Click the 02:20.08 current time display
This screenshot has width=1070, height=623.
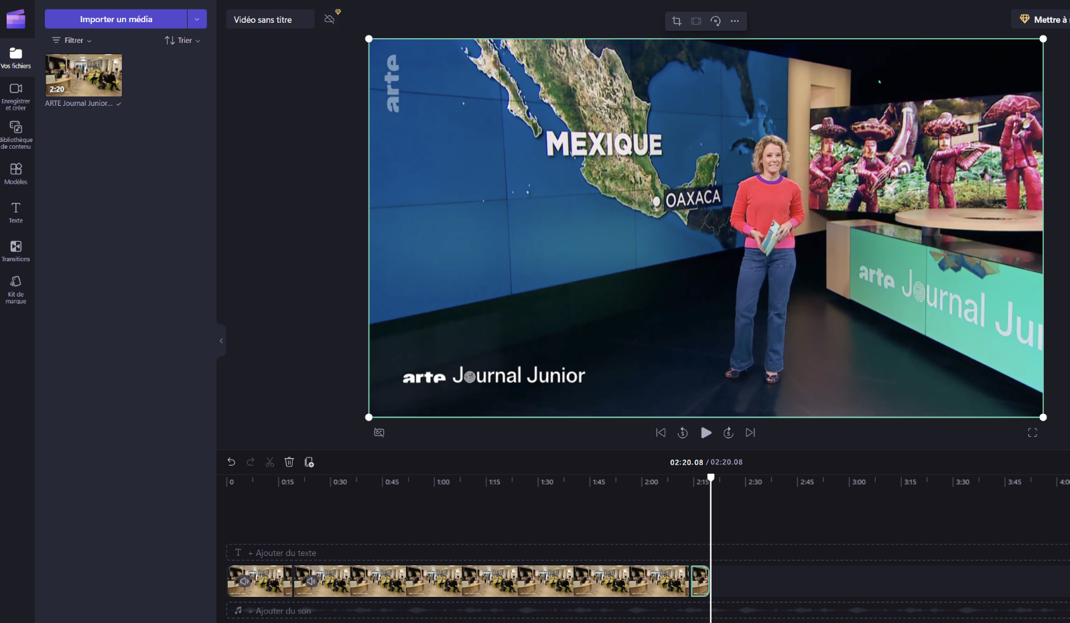tap(686, 462)
